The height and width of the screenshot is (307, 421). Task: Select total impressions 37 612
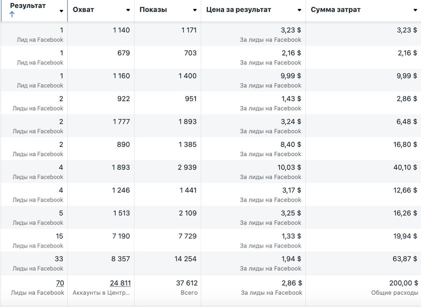(x=187, y=283)
